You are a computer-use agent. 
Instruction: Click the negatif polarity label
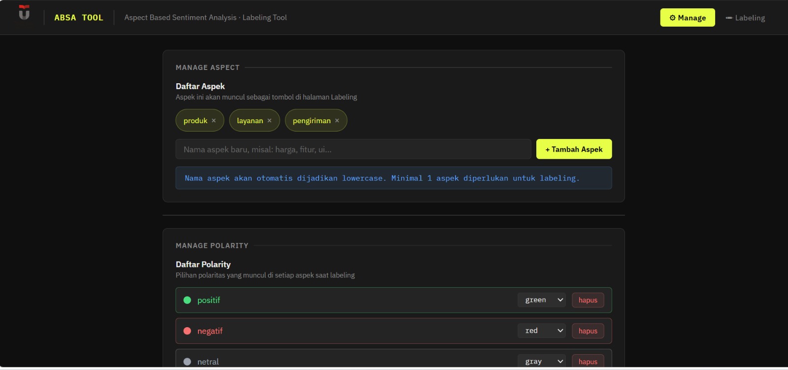210,331
